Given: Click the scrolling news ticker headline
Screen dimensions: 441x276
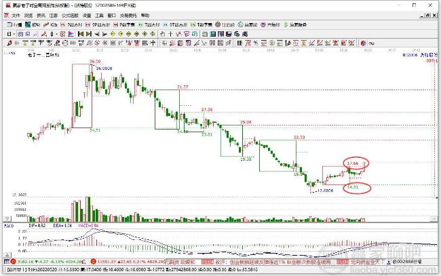Looking at the screenshot, I should click(280, 262).
